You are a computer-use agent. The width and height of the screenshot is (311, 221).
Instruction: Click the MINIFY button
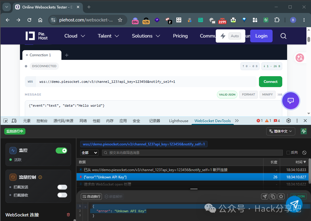[267, 95]
